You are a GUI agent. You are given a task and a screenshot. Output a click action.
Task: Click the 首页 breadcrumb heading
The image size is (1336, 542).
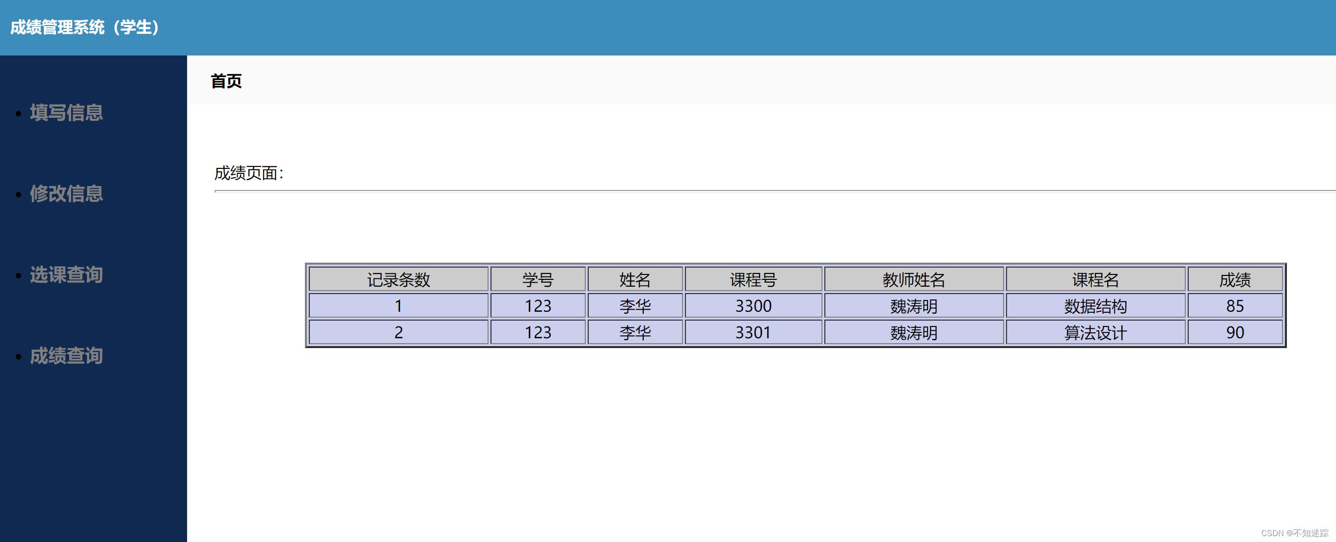click(226, 81)
